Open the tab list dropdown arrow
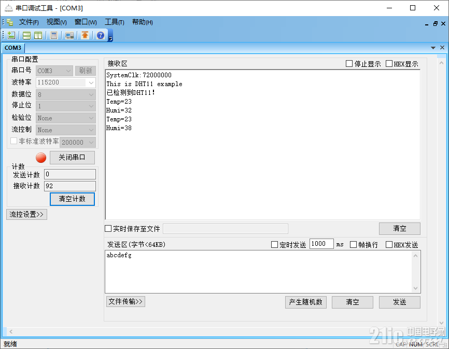The width and height of the screenshot is (449, 349). click(433, 48)
